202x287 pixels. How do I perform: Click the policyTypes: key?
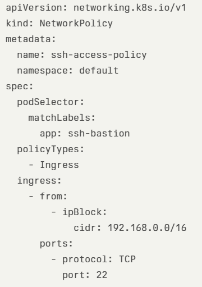tap(50, 149)
